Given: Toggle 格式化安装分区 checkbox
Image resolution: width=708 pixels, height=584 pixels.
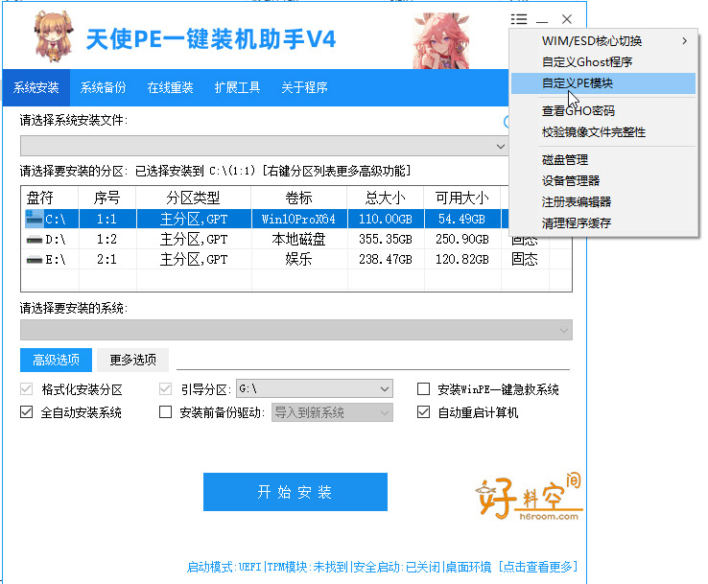Looking at the screenshot, I should tap(27, 389).
